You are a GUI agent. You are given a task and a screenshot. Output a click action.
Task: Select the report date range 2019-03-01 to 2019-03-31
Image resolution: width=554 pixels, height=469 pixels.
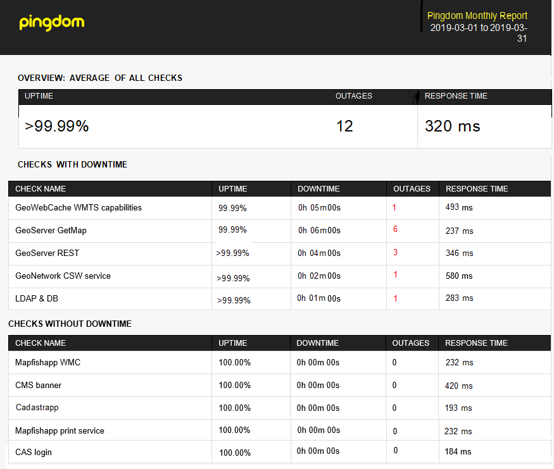tap(479, 33)
